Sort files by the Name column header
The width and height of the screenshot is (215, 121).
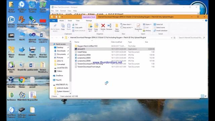92,42
